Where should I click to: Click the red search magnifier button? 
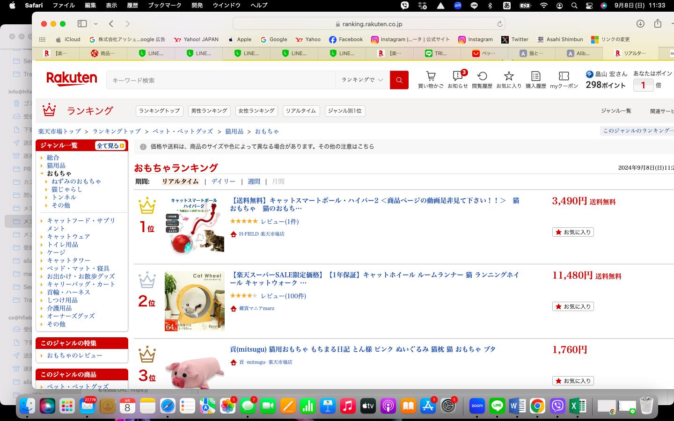click(399, 80)
